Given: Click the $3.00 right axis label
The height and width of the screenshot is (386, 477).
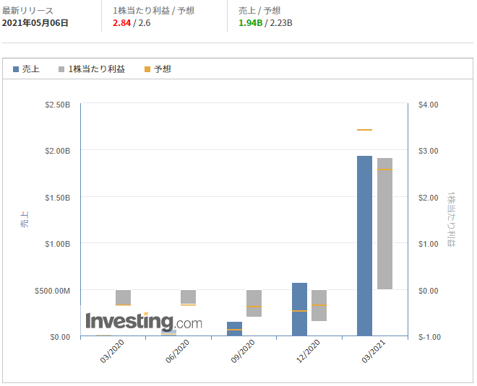Looking at the screenshot, I should [429, 151].
